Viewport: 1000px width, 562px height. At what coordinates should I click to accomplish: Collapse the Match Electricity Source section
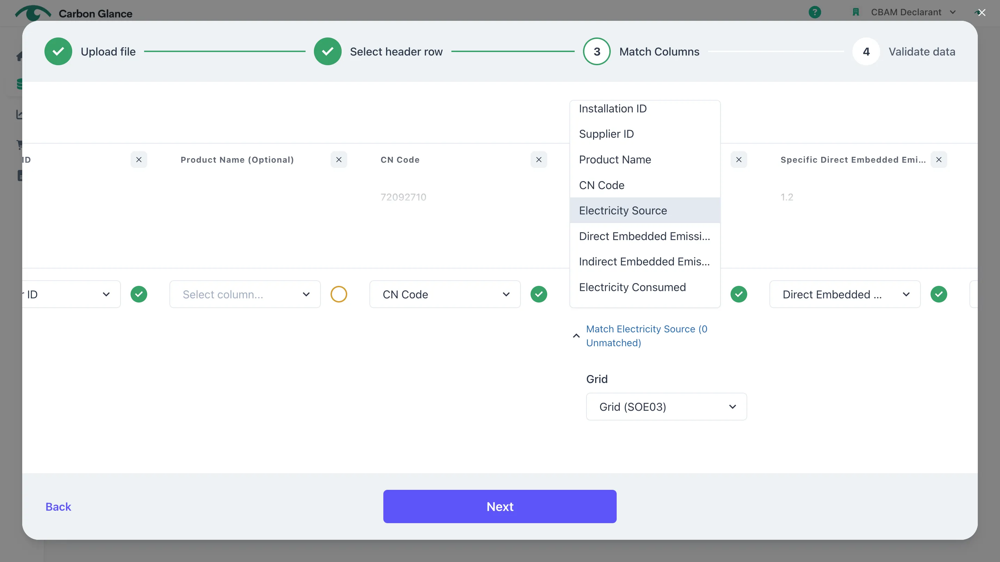[576, 336]
